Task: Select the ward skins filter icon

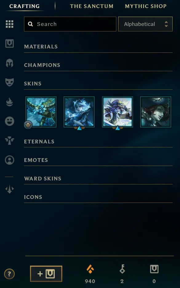Action: 10,141
